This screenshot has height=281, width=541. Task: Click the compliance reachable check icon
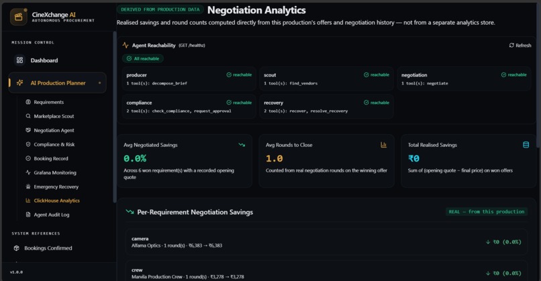(x=229, y=103)
